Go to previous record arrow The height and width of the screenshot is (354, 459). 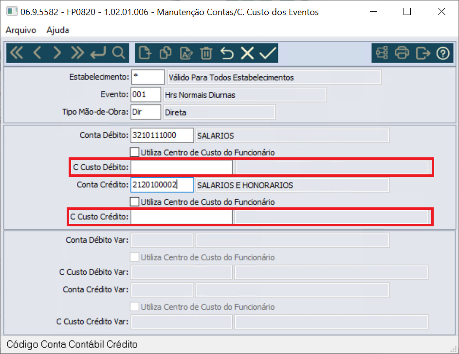37,53
